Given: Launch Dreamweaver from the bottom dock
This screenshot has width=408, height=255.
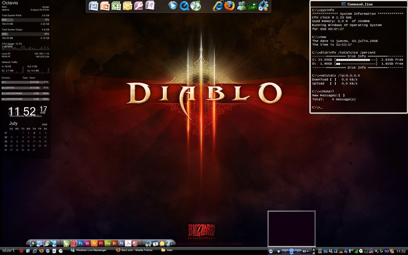Looking at the screenshot, I should tap(108, 243).
